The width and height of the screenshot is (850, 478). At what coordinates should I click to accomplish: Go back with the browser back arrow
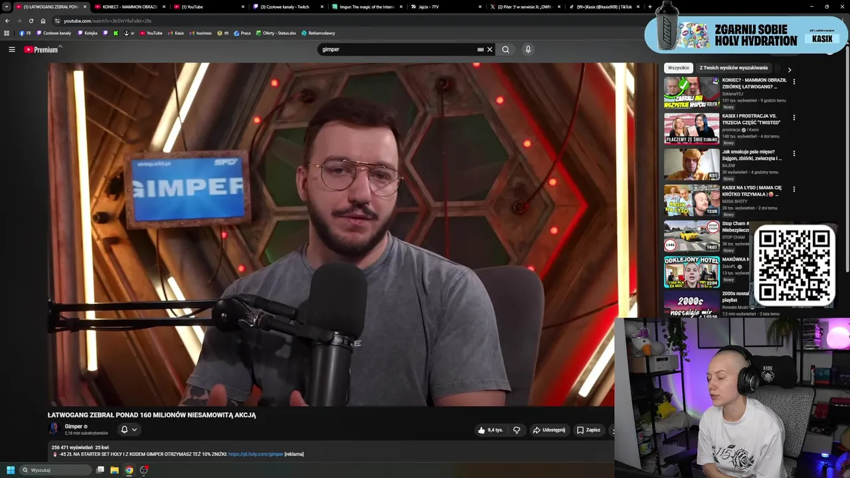pos(7,21)
